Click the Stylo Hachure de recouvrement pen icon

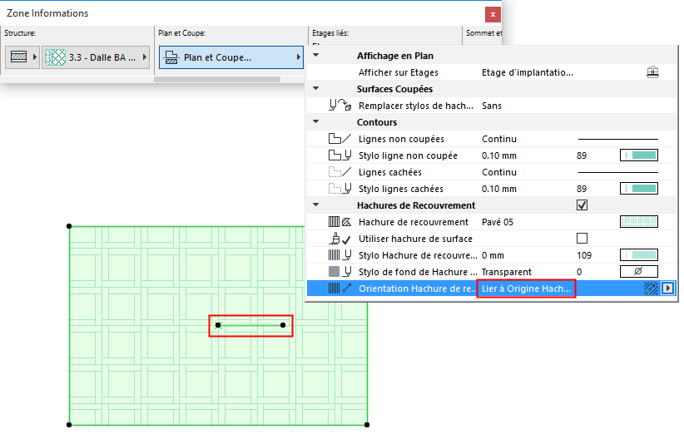tap(340, 255)
